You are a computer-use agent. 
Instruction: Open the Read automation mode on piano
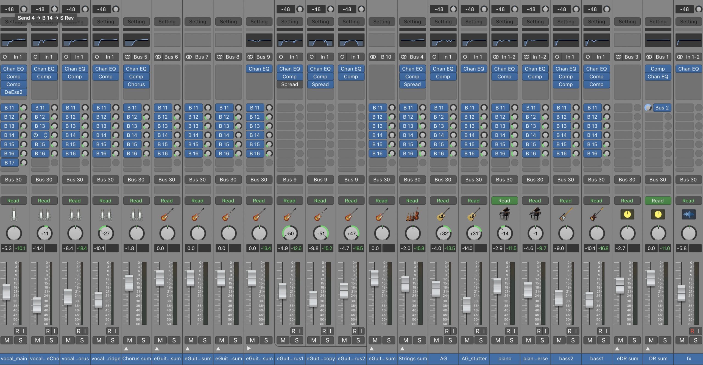click(x=504, y=201)
